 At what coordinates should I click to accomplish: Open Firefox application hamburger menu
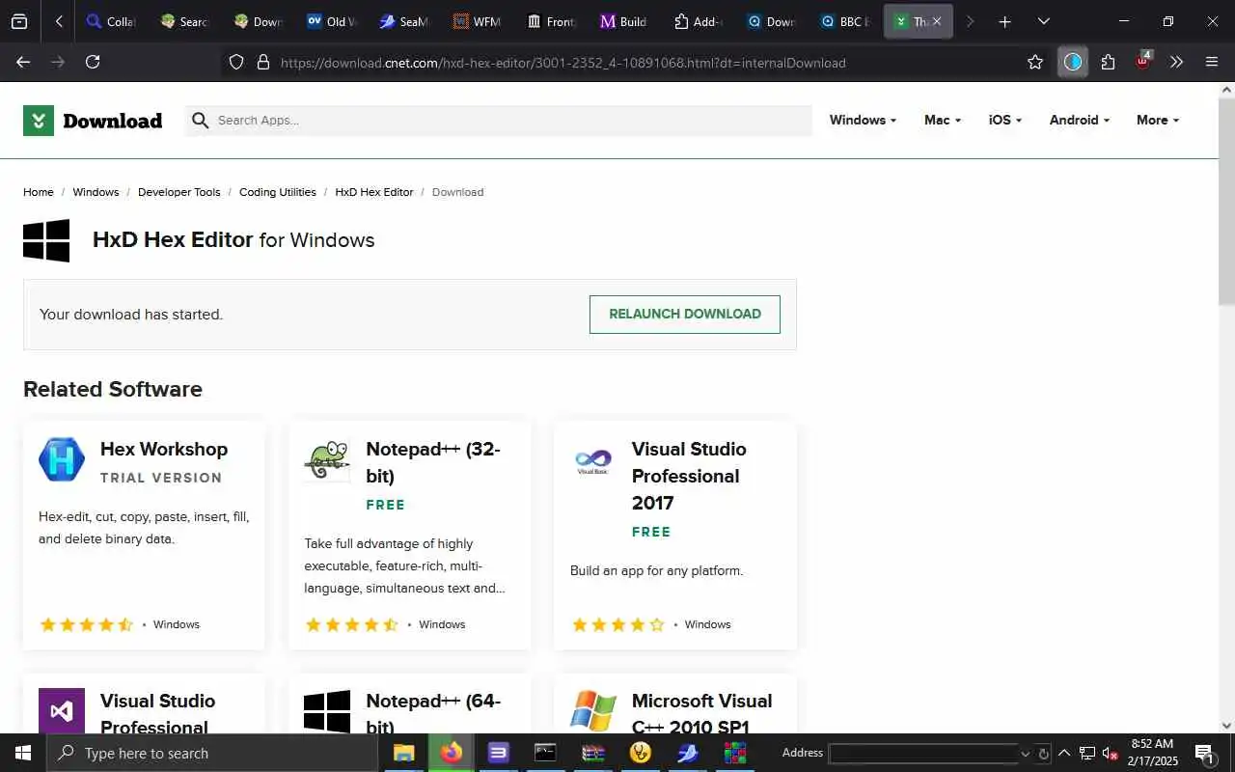point(1212,62)
